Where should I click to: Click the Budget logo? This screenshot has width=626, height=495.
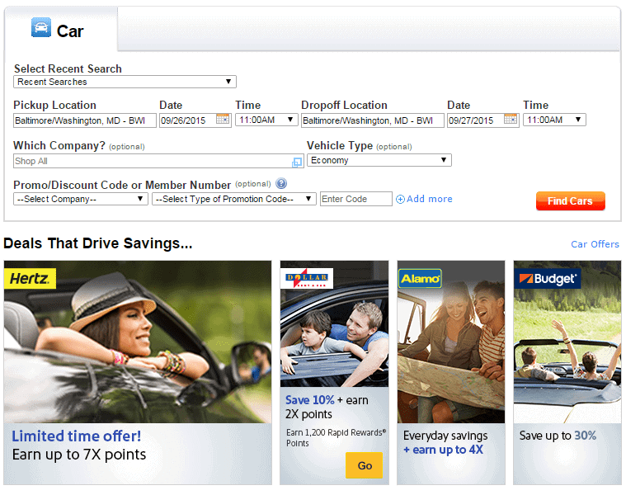(x=547, y=279)
